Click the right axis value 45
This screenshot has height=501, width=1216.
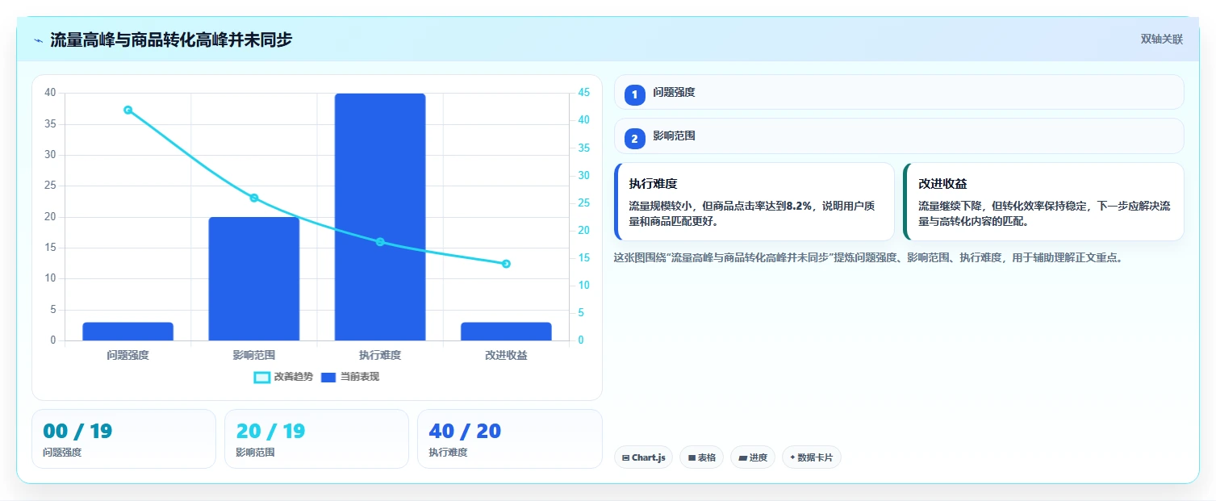point(584,93)
